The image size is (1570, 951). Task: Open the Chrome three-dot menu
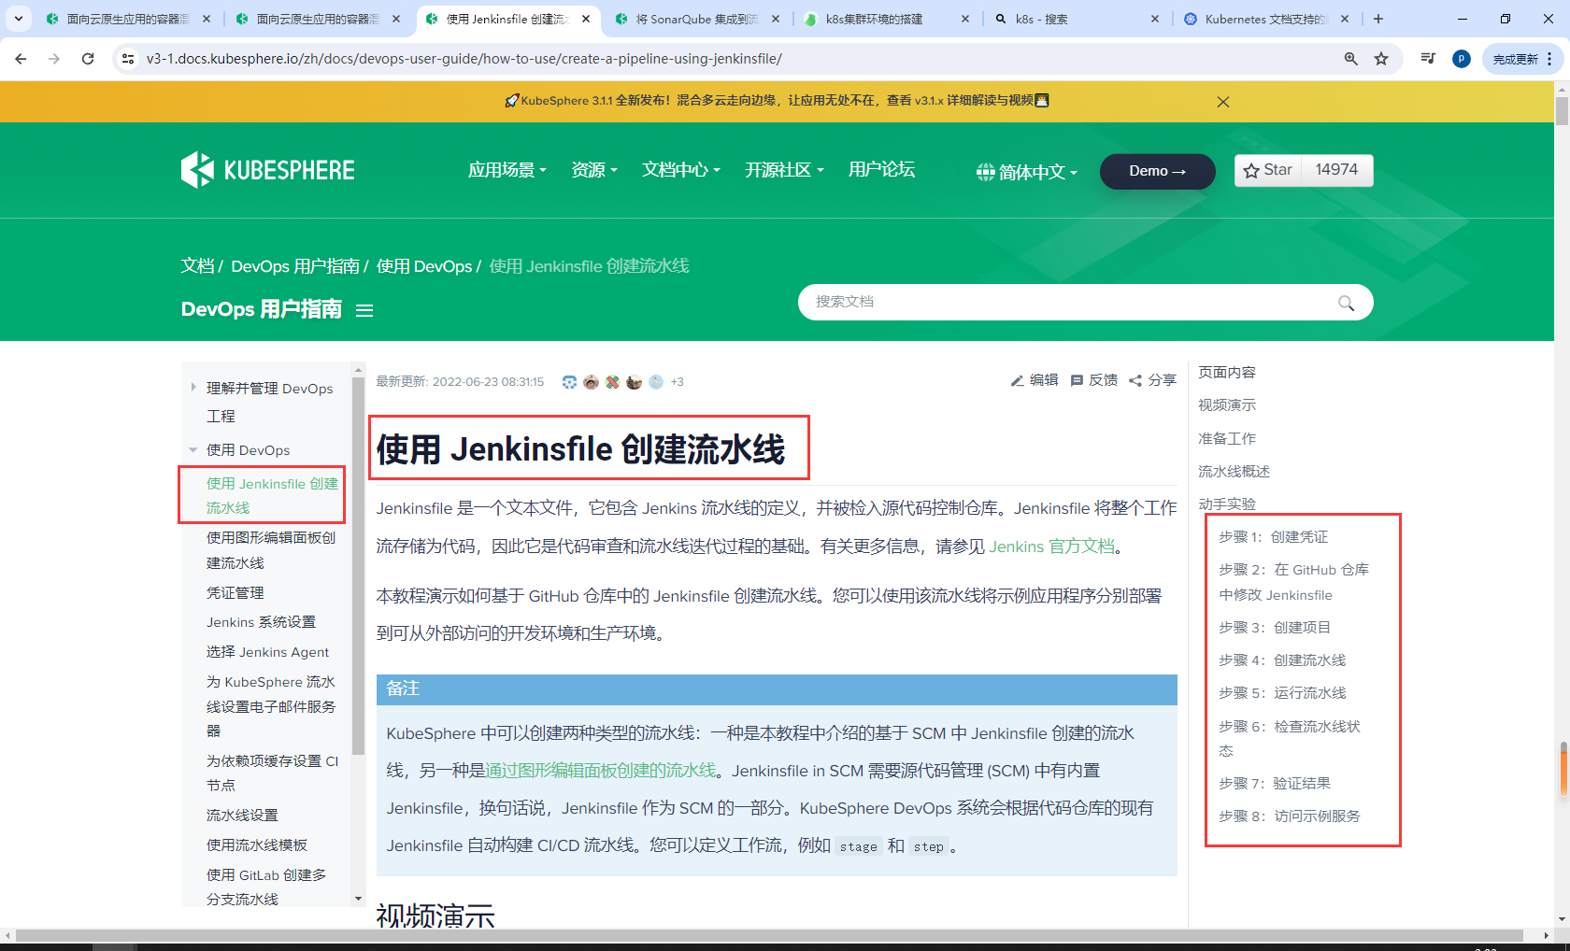pyautogui.click(x=1549, y=59)
